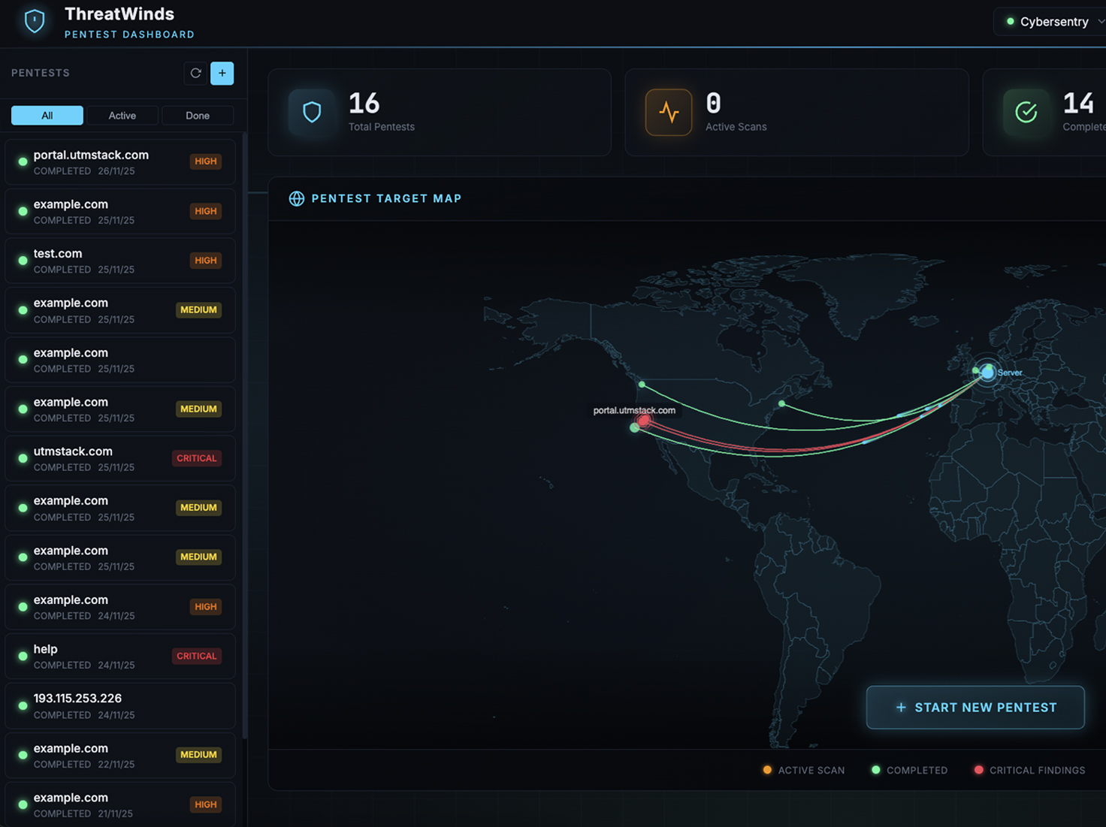This screenshot has width=1106, height=827.
Task: Switch to the Active pentests tab
Action: click(x=122, y=116)
